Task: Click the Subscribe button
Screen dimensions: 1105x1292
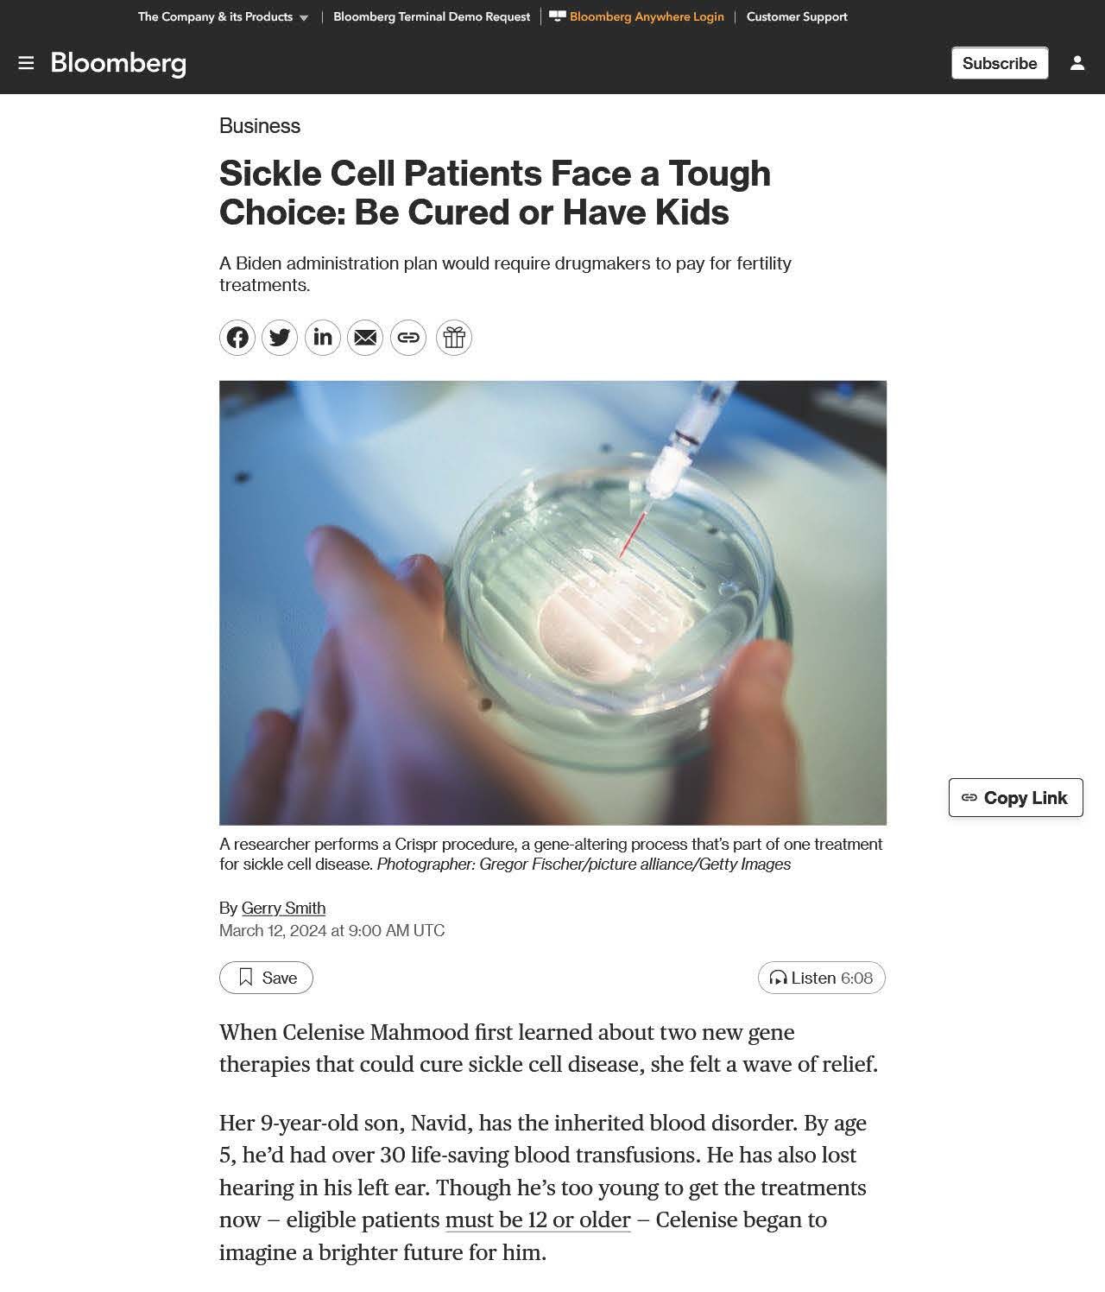Action: click(1000, 63)
